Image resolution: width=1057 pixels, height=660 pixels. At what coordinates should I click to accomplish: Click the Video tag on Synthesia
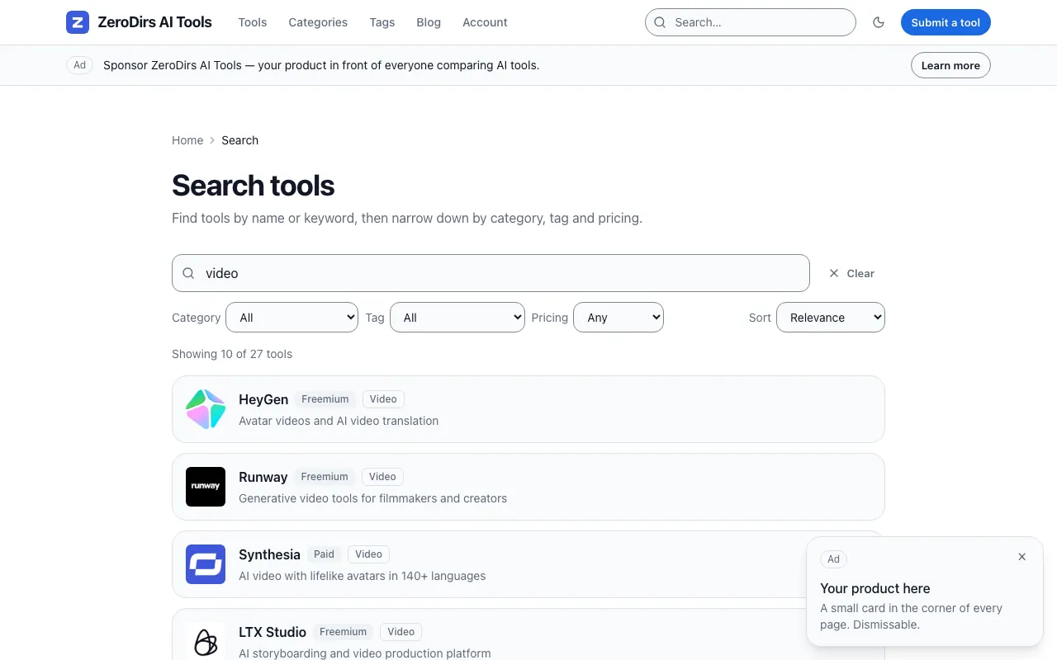(x=368, y=554)
